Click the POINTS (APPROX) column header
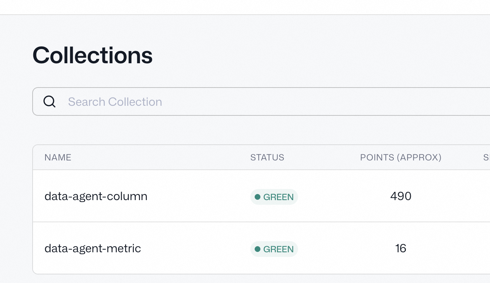The width and height of the screenshot is (490, 283). click(x=400, y=157)
